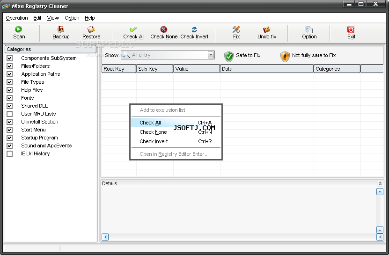The image size is (389, 255).
Task: Toggle the File Types checkbox
Action: point(10,82)
